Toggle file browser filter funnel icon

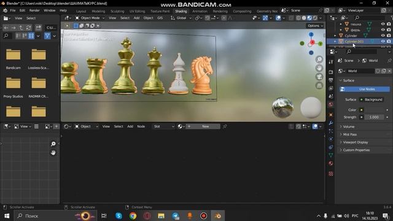coord(47,36)
